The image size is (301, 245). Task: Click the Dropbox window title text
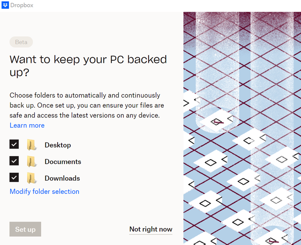(x=23, y=6)
